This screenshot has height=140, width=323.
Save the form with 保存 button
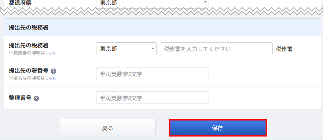click(218, 128)
